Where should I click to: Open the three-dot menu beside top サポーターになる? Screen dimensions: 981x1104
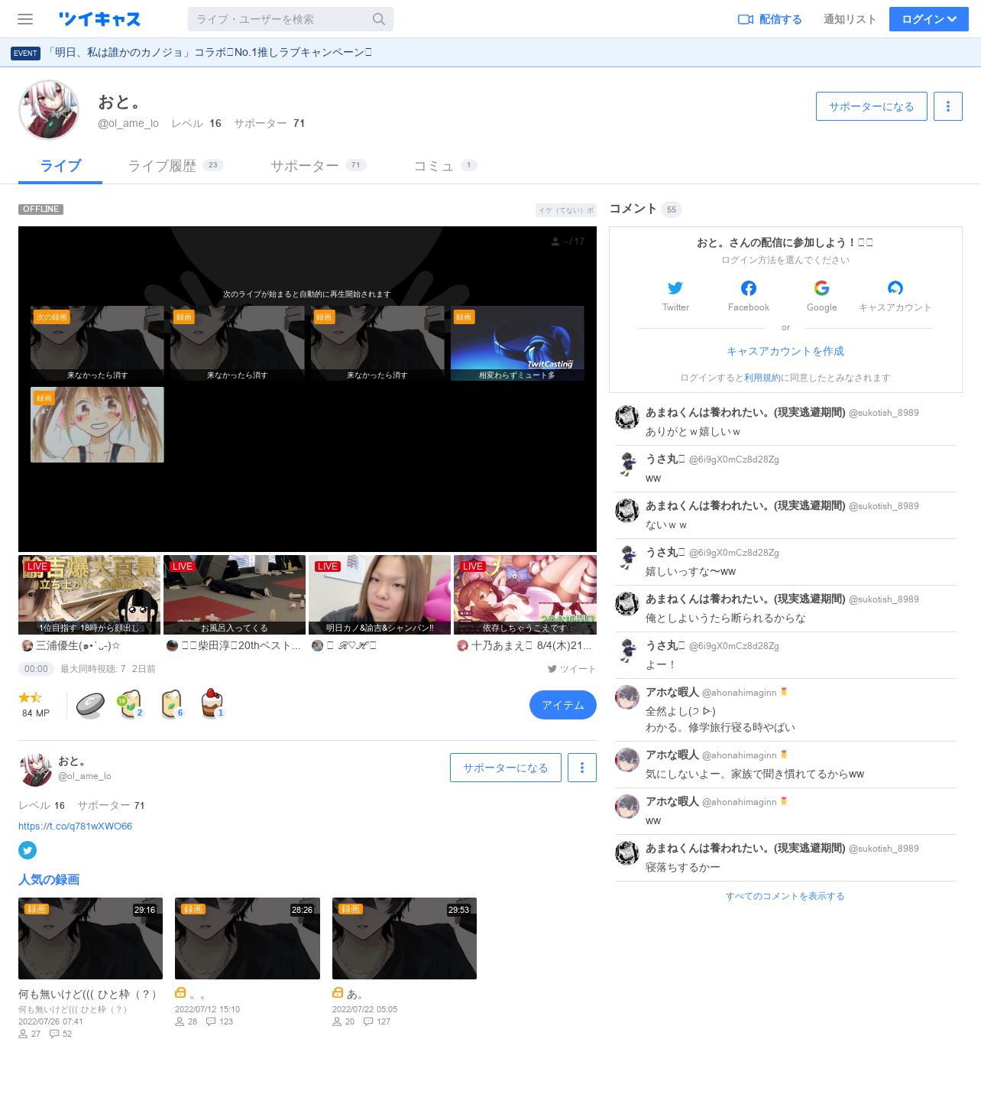(948, 106)
